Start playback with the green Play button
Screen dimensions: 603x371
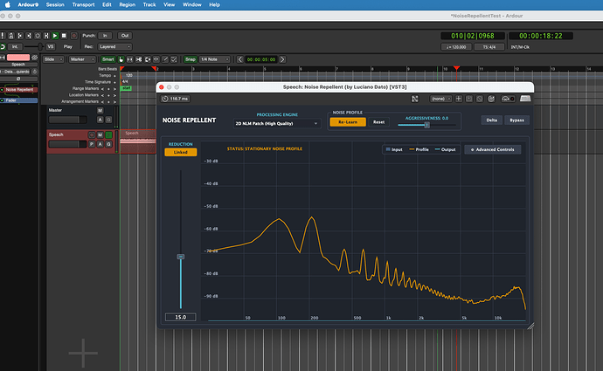55,36
